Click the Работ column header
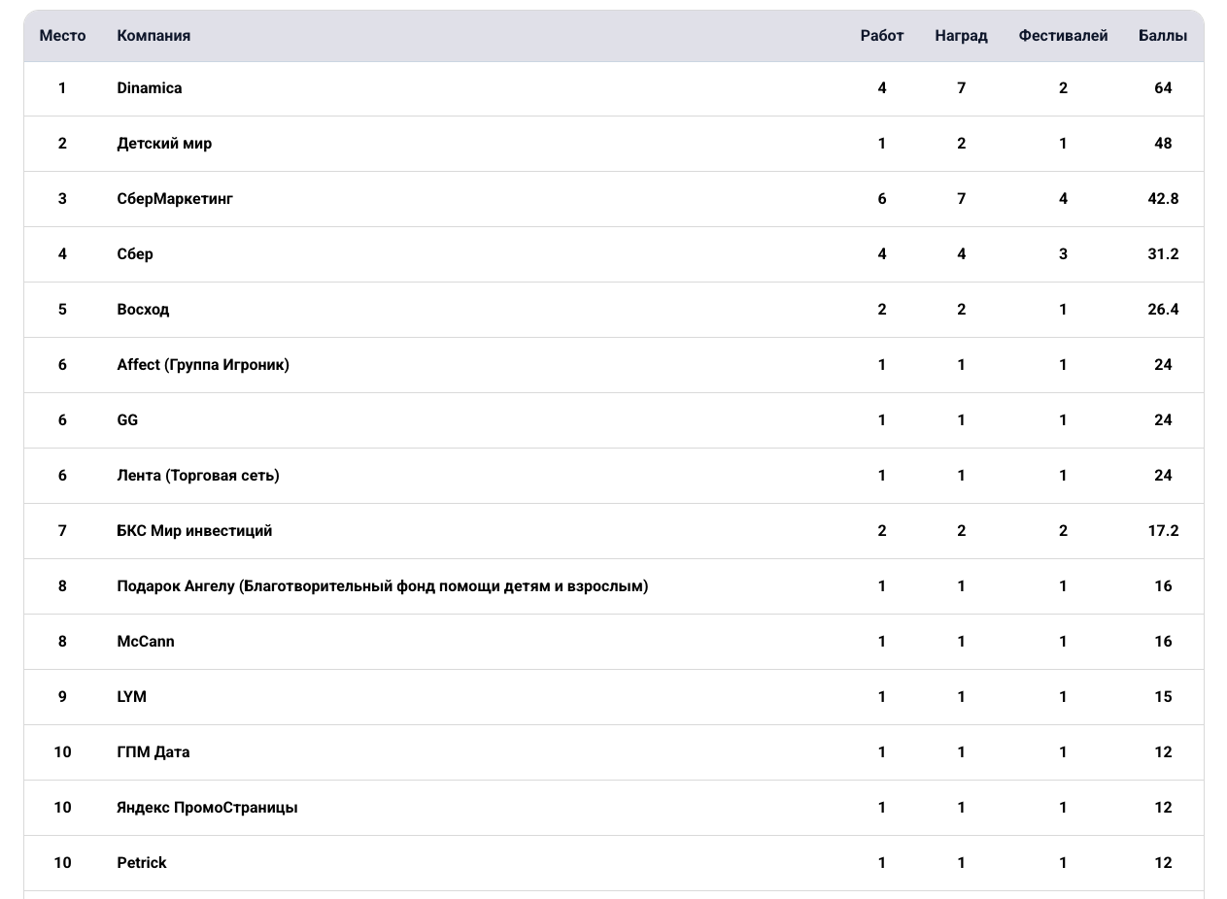 882,36
